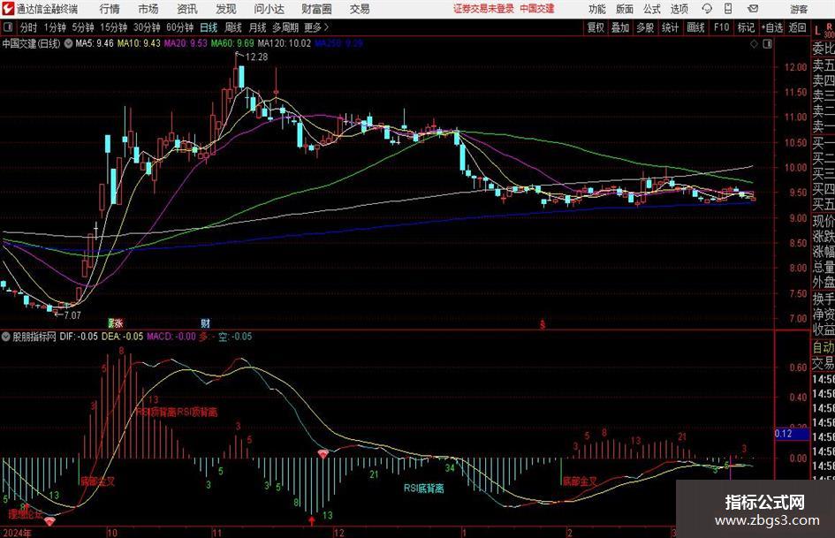Click the 统计 statistics button
Viewport: 835px width, 538px height.
[670, 27]
